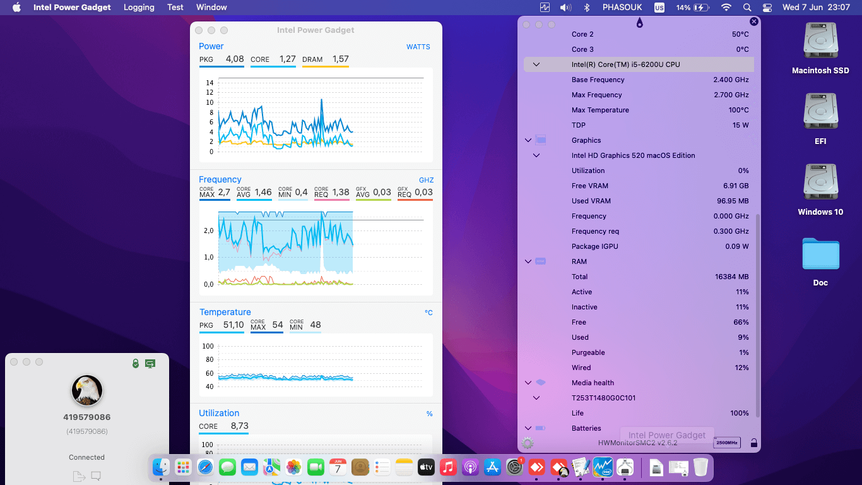Image resolution: width=862 pixels, height=485 pixels.
Task: Click the green session lock icon in AnyDesk titlebar
Action: (135, 362)
